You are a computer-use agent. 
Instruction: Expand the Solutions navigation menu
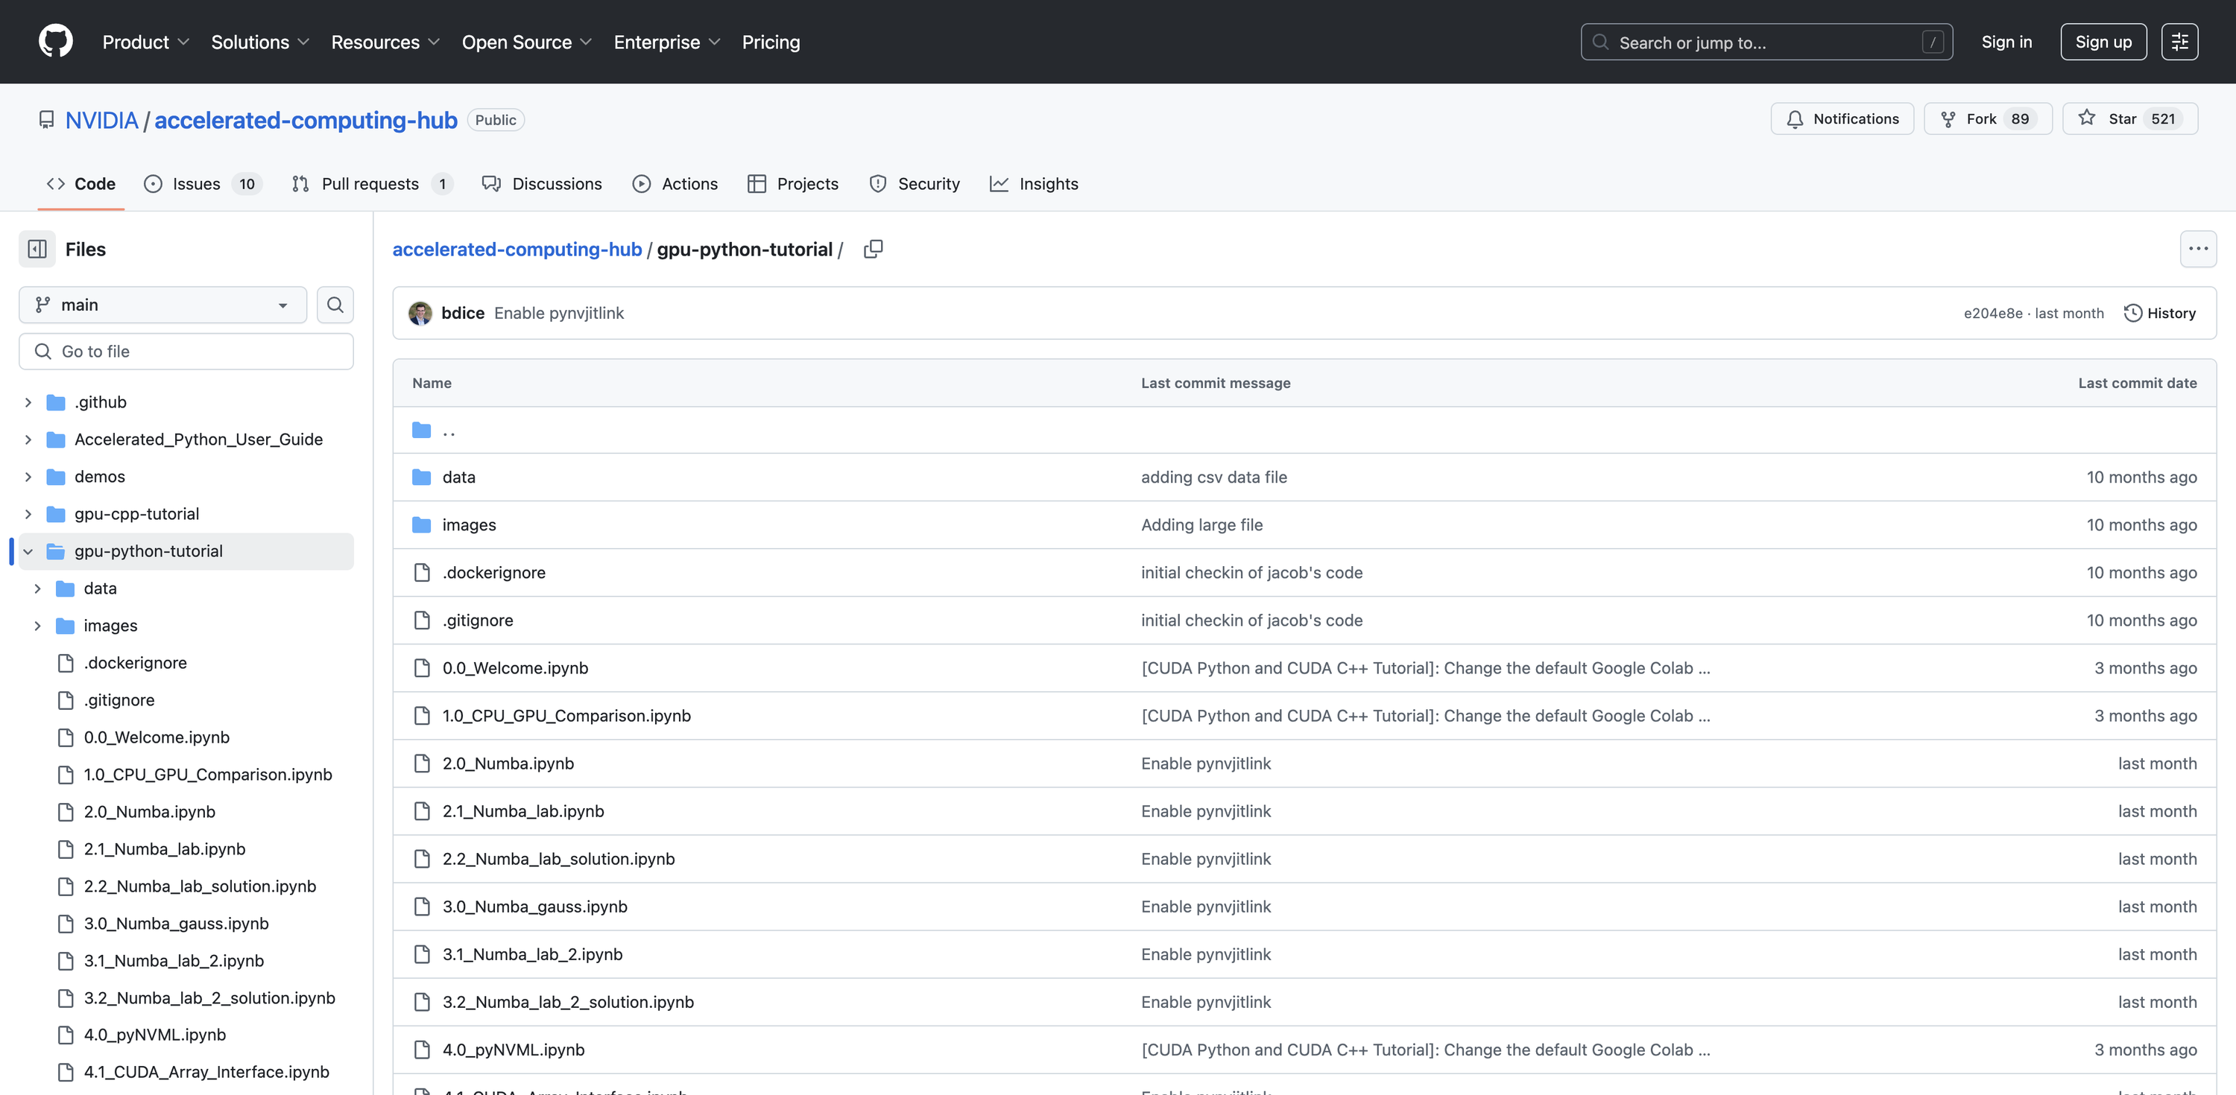coord(260,42)
